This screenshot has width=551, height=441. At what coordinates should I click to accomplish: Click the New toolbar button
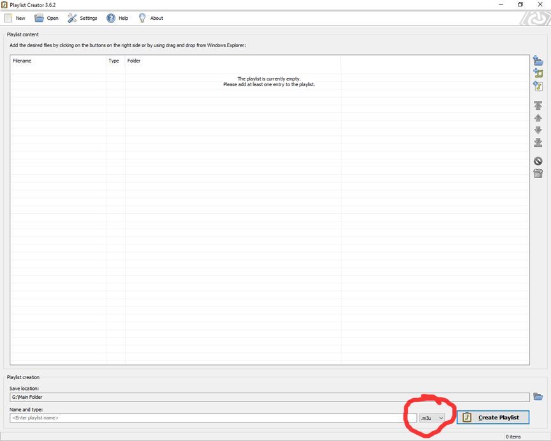15,18
